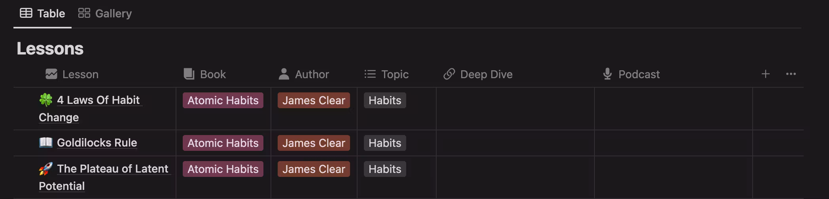Click the four-leaf clover page icon

pos(46,100)
